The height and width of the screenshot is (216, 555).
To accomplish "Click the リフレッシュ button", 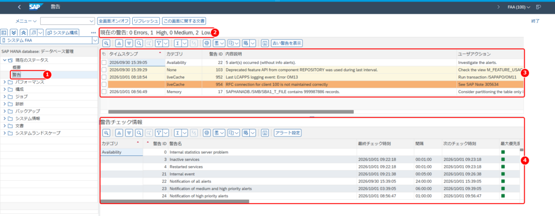I will click(x=146, y=21).
